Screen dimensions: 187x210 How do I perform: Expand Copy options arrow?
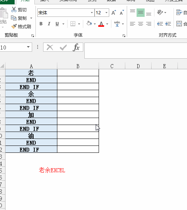click(x=31, y=18)
